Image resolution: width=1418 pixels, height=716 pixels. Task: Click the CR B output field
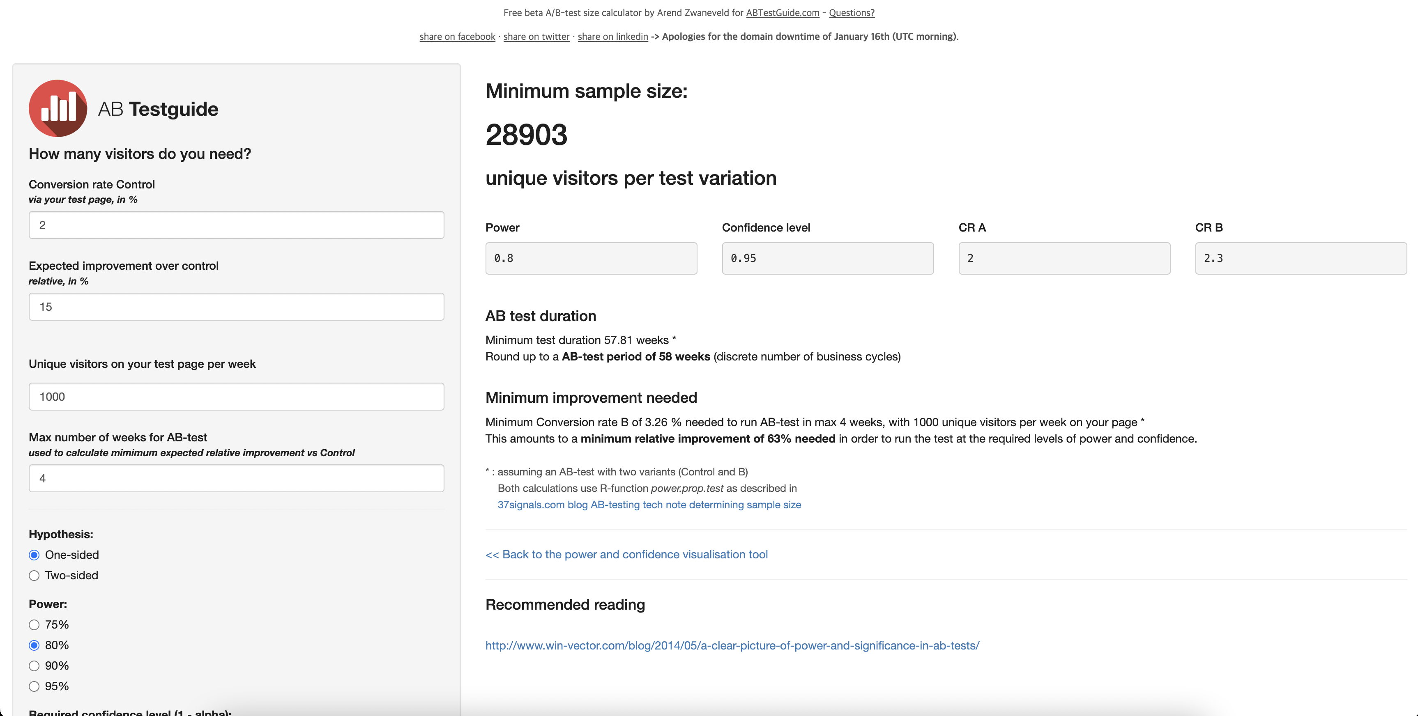[x=1300, y=258]
